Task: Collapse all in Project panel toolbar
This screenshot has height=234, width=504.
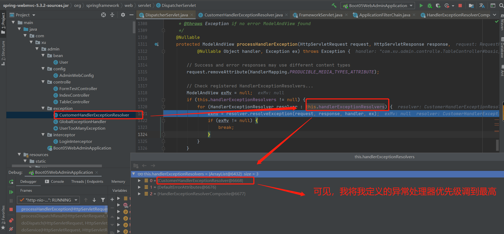Action: tap(112, 15)
